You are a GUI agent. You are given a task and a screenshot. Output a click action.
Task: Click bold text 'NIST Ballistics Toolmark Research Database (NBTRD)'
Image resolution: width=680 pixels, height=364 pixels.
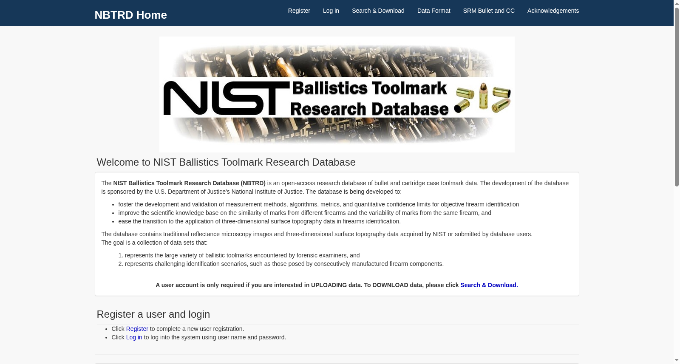[189, 183]
